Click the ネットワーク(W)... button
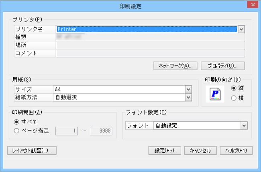261x172 pixels. coord(175,66)
